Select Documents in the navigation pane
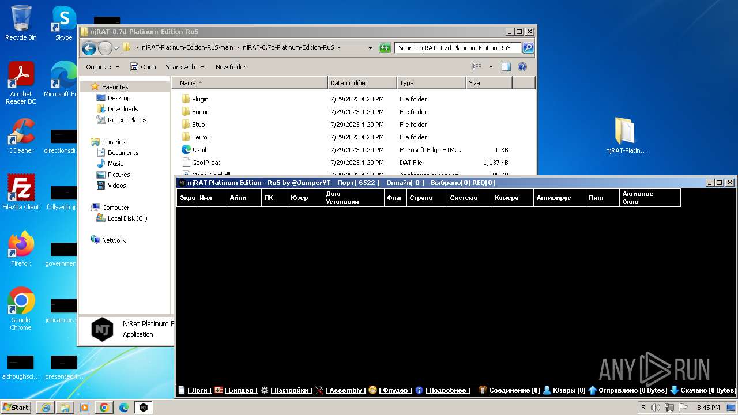Viewport: 738px width, 415px height. click(x=123, y=153)
